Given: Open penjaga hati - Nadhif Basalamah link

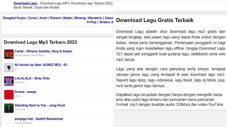Looking at the screenshot, I should (x=39, y=119).
